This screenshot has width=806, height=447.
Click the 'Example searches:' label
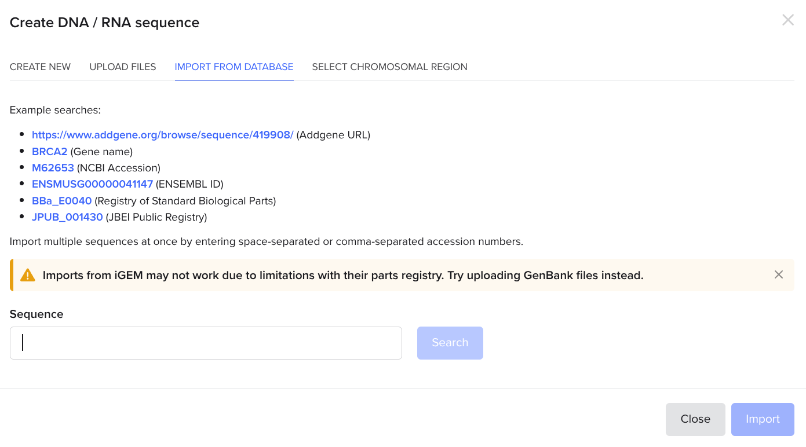tap(55, 110)
